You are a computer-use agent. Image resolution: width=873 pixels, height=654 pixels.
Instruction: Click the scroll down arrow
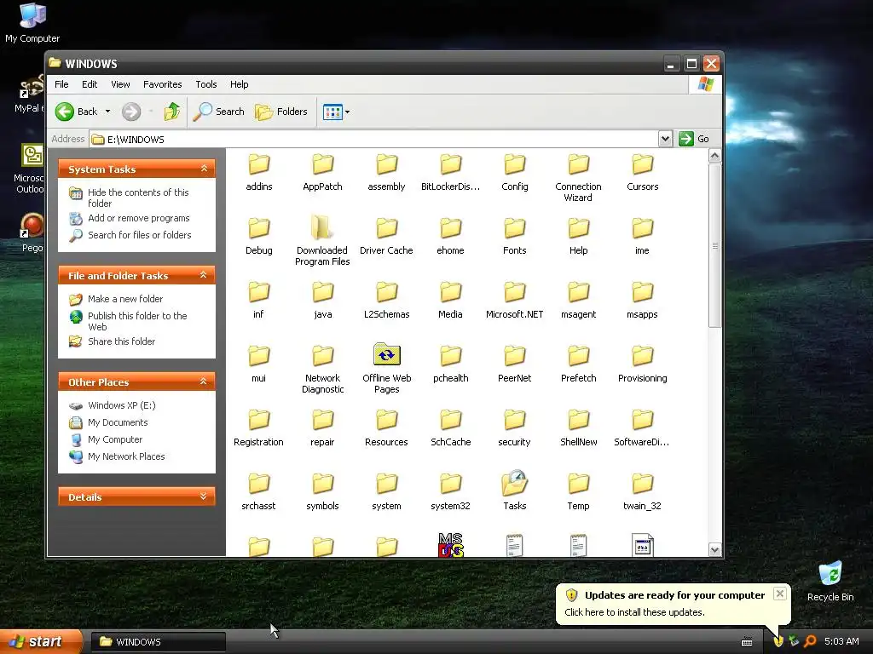(x=715, y=550)
